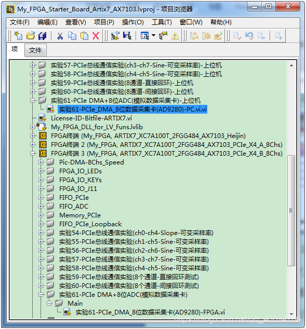Open the Filter view dropdown arrow
306x329 pixels.
154,35
